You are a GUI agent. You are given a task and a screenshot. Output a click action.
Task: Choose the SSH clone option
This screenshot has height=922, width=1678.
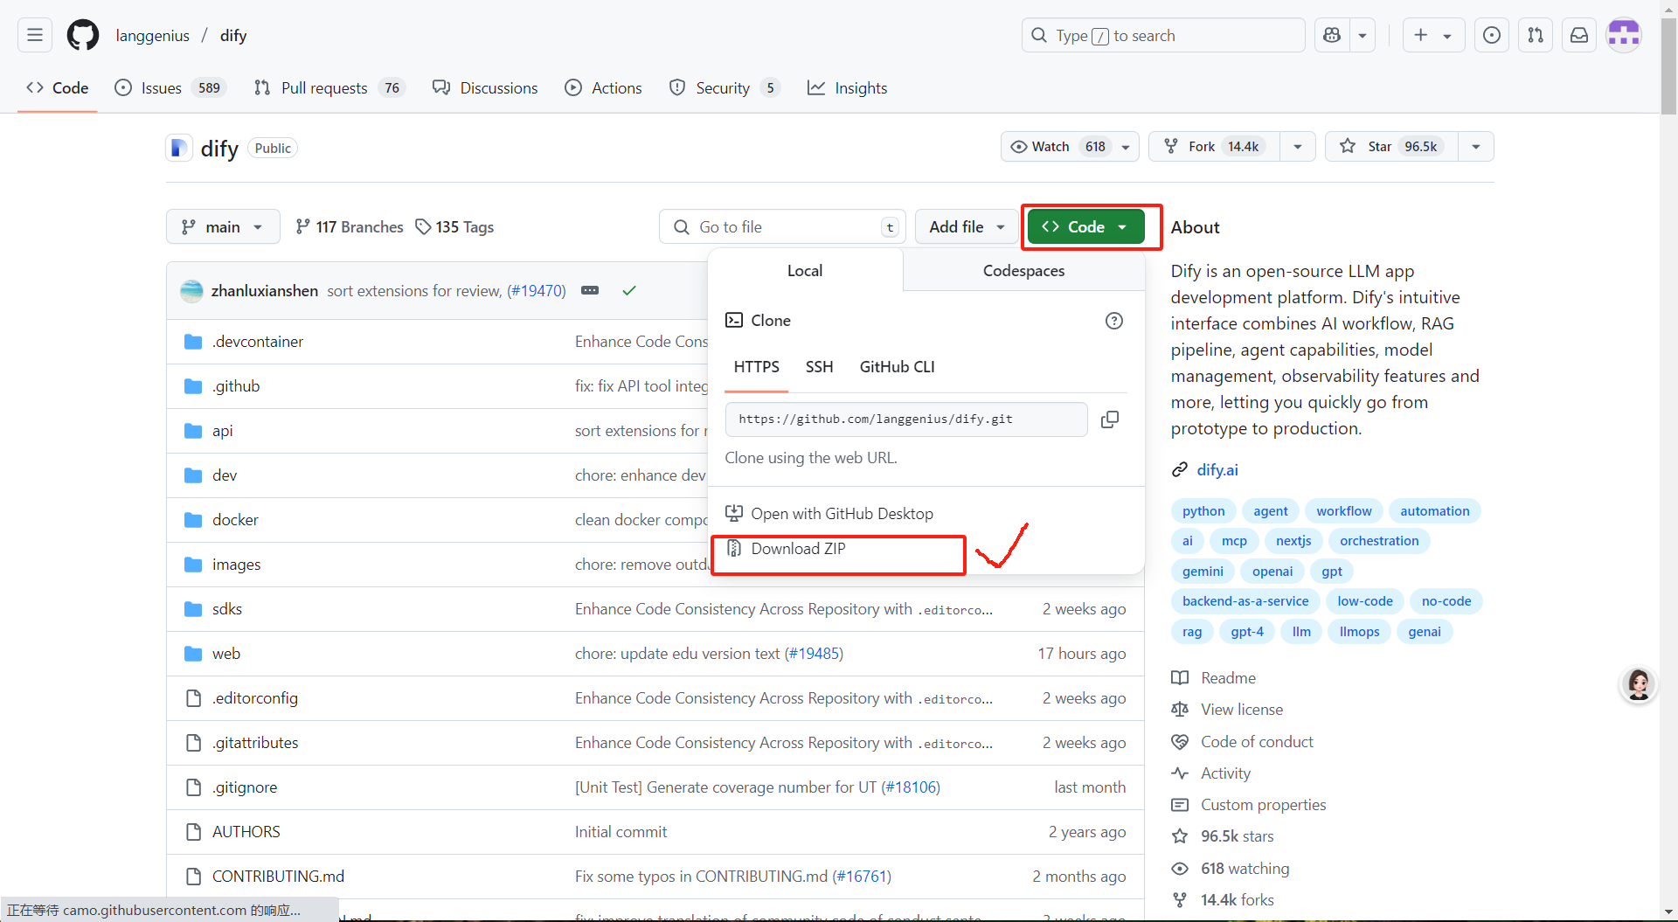click(819, 367)
